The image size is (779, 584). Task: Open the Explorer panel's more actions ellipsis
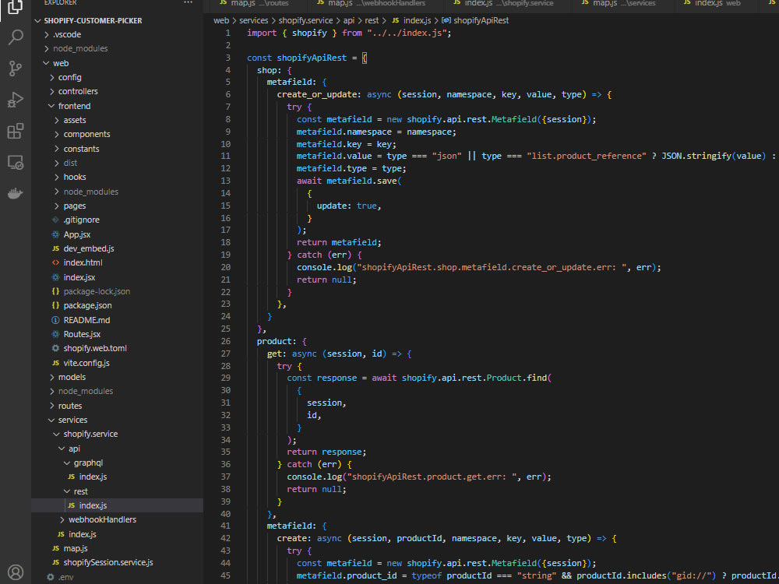tap(188, 3)
